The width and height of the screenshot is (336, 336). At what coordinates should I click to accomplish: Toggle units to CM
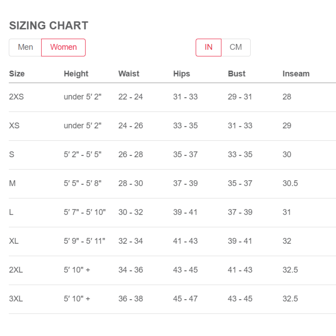tap(236, 47)
